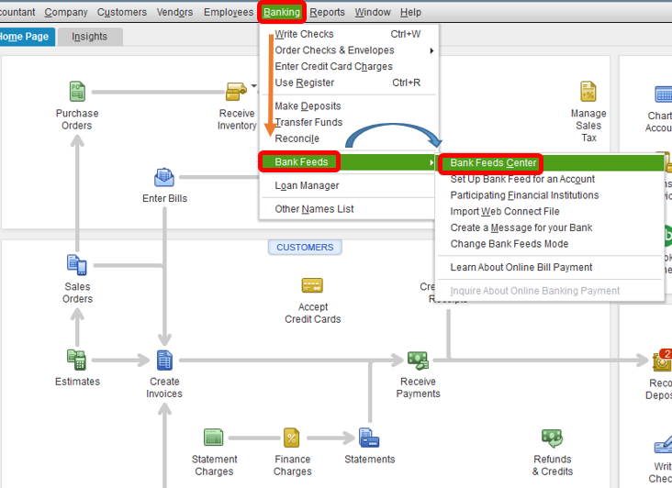Switch to the Insights tab
The image size is (672, 488).
tap(90, 37)
